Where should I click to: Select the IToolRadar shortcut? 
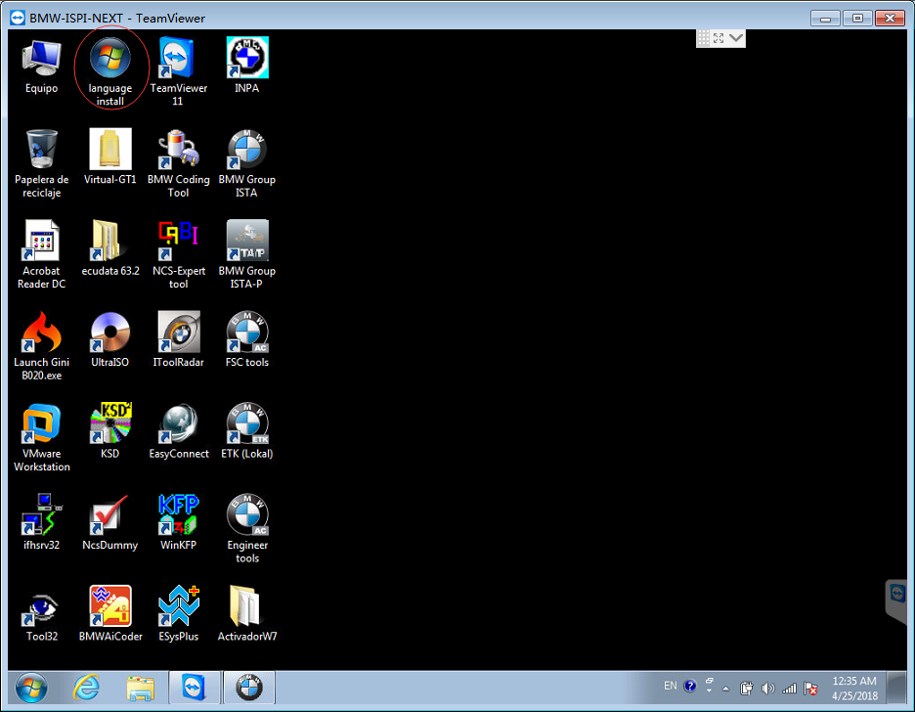178,339
